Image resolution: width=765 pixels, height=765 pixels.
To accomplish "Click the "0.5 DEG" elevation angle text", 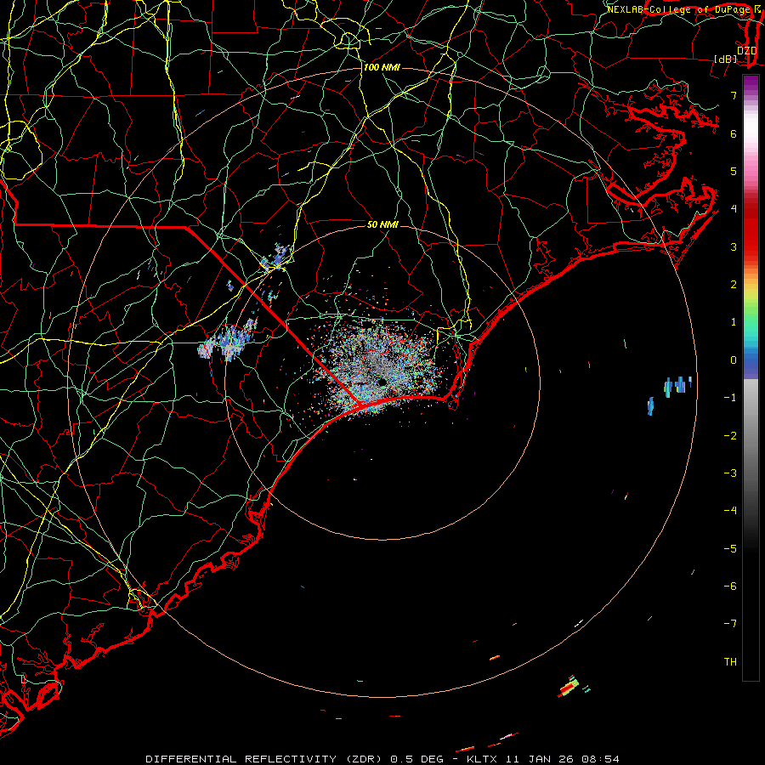I will point(417,759).
